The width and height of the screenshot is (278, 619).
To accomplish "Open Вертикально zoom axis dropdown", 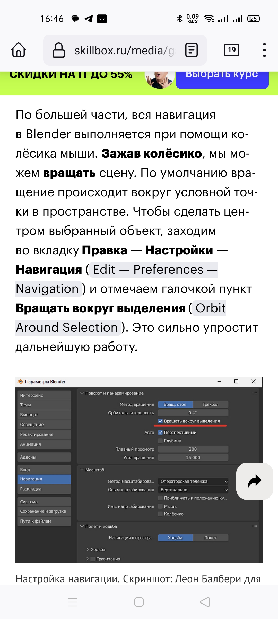I will 193,490.
